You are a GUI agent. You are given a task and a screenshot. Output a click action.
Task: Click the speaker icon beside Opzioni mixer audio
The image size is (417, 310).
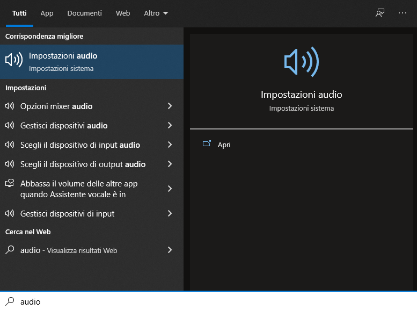click(x=10, y=106)
